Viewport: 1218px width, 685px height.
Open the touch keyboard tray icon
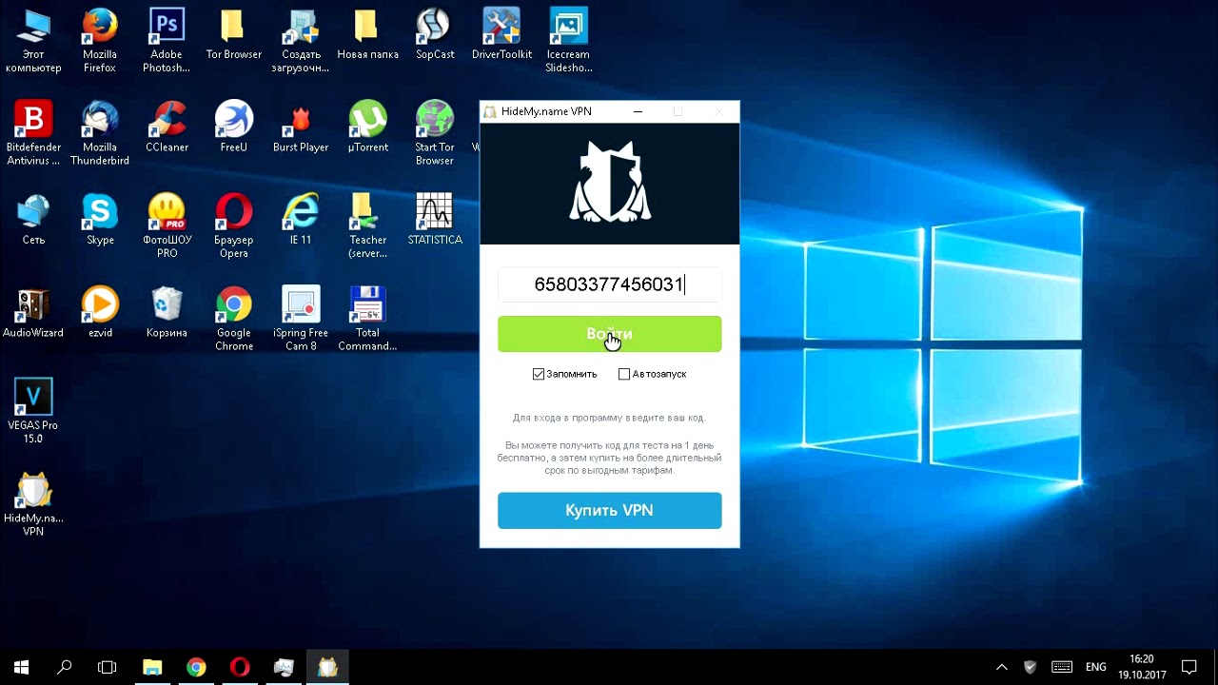click(x=1062, y=667)
